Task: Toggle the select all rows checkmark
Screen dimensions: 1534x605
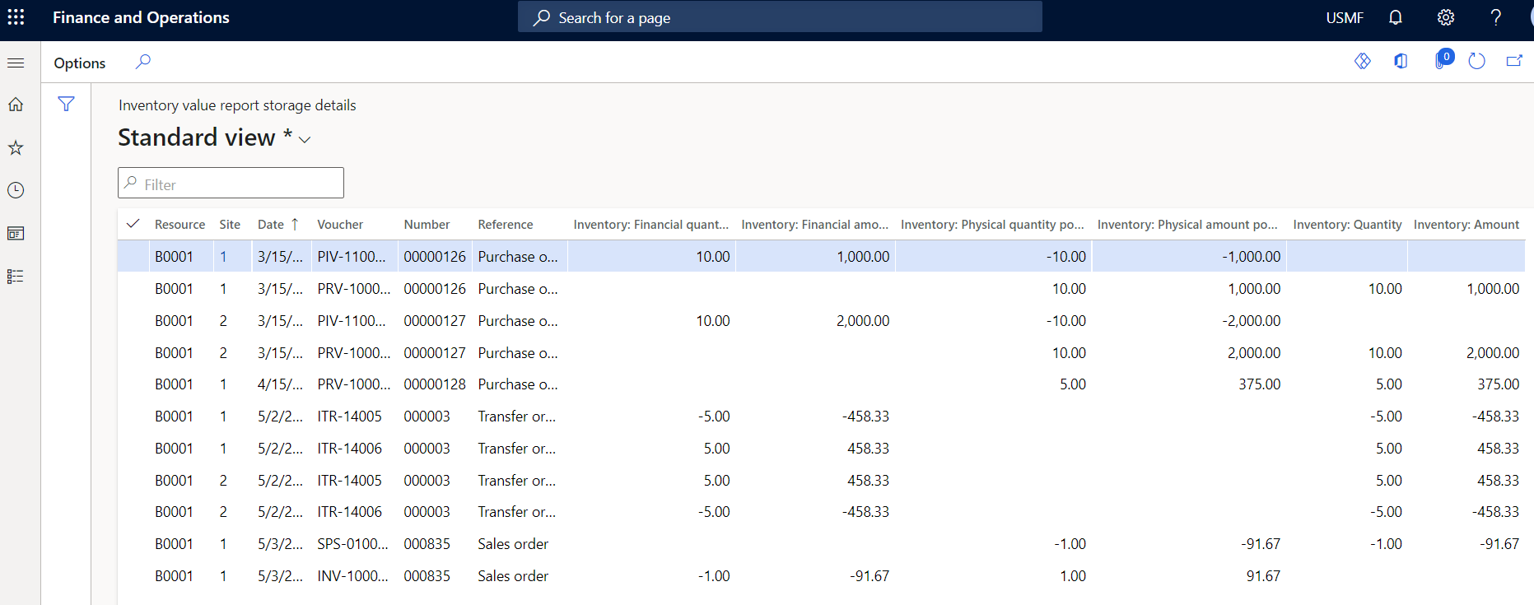Action: [x=133, y=224]
